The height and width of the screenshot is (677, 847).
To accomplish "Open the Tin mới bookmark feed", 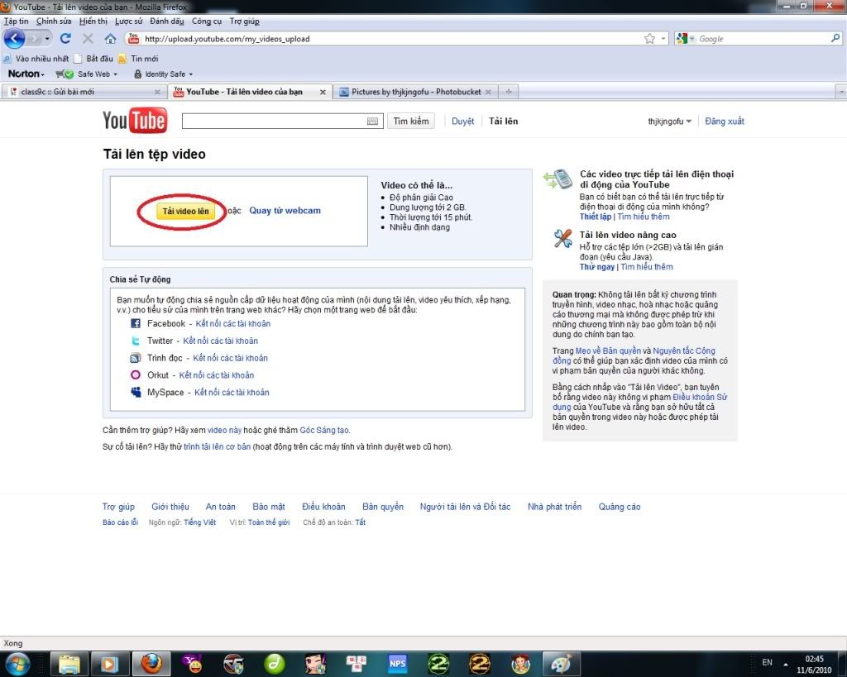I will click(x=138, y=59).
